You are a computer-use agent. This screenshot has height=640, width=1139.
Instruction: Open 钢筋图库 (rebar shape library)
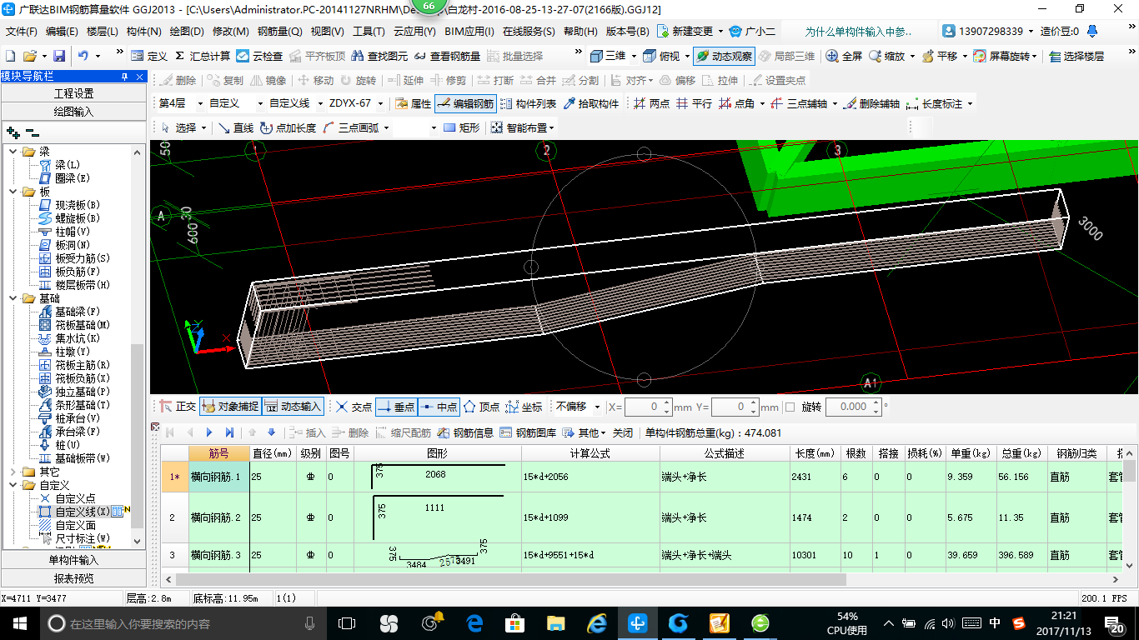coord(528,432)
